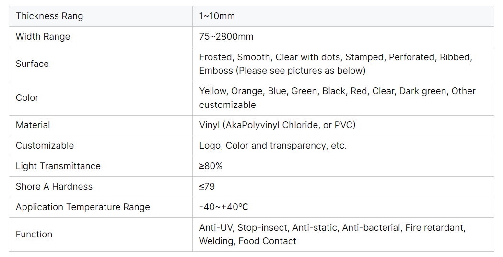This screenshot has width=503, height=257.
Task: Click the Vinyl Polyvinyl Chloride description
Action: coord(277,125)
